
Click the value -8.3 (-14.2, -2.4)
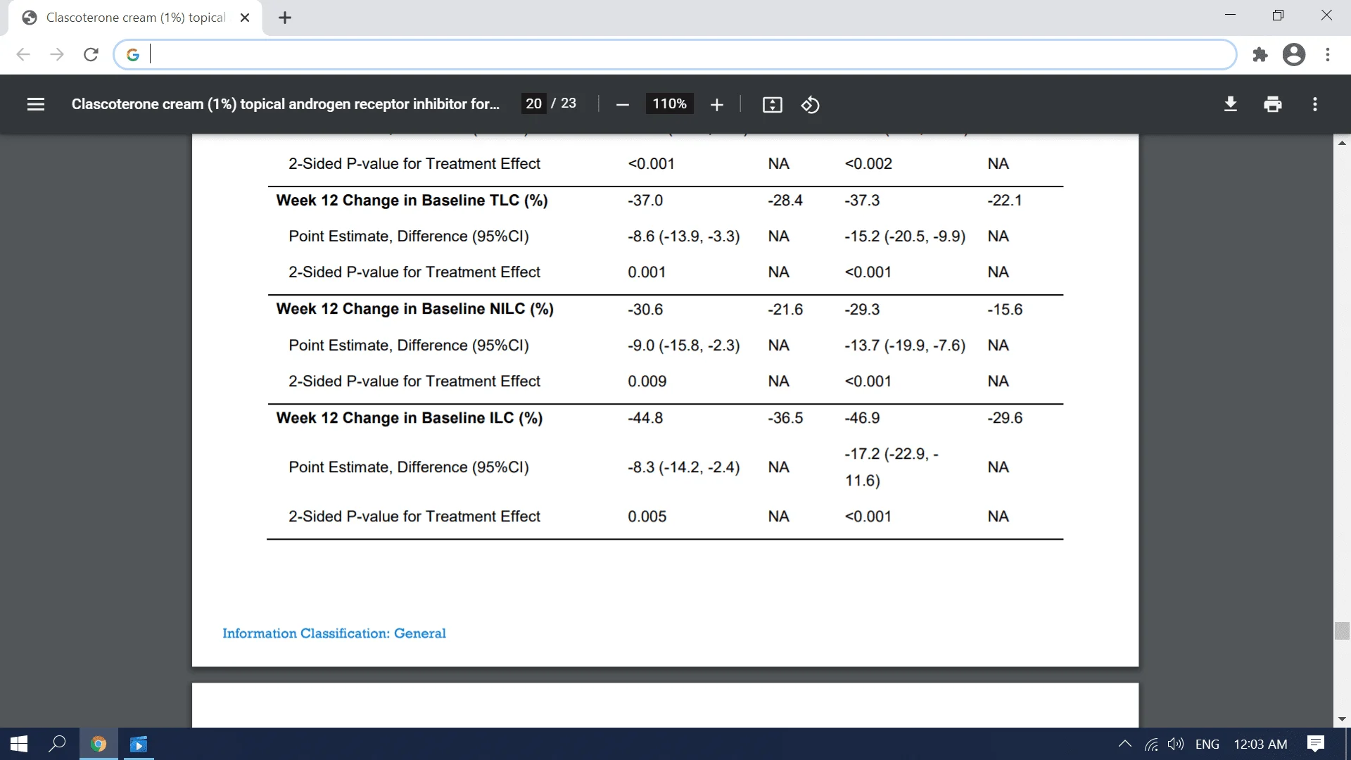point(683,467)
